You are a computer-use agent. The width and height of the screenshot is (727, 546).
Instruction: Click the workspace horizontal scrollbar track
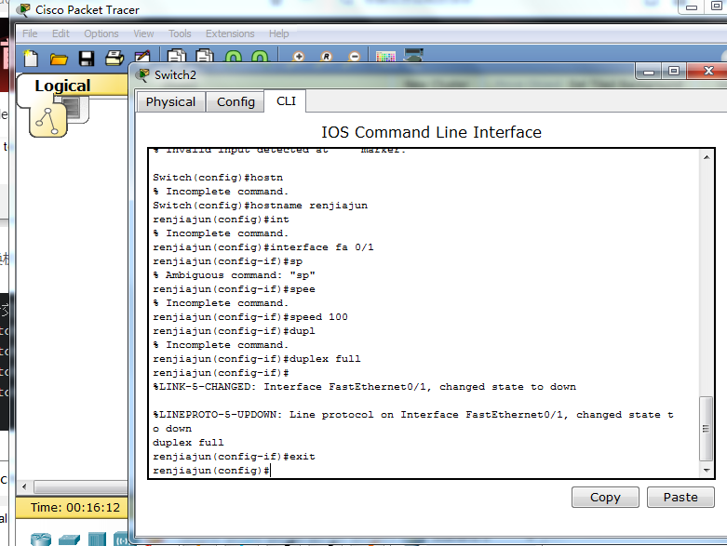[x=81, y=486]
